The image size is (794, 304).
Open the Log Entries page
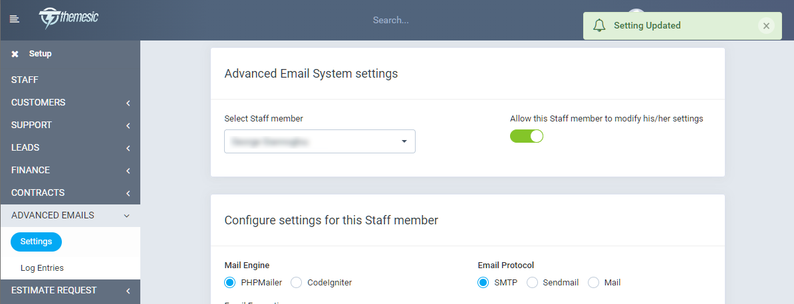click(x=42, y=268)
